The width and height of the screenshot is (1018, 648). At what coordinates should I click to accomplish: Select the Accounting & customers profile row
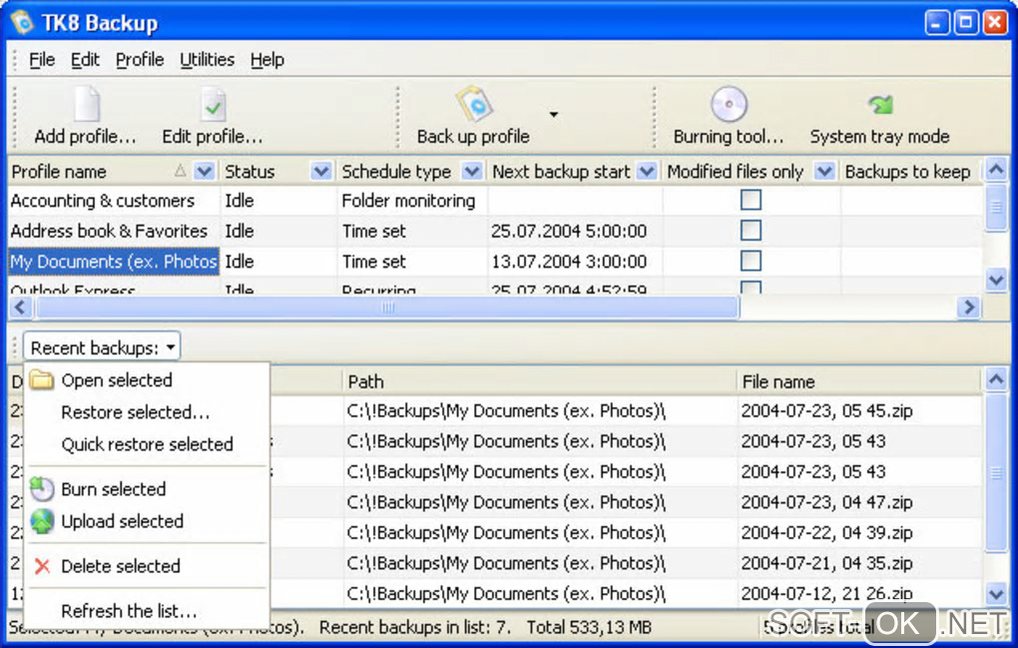pos(102,201)
